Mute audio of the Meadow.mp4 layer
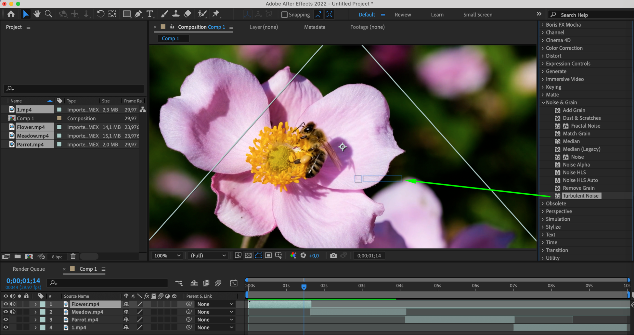 click(13, 312)
